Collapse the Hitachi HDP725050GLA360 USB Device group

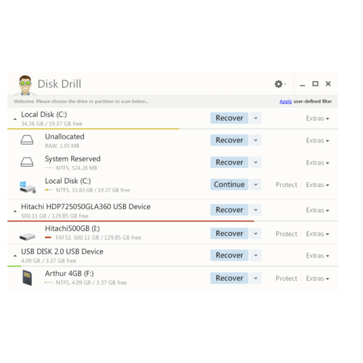[x=15, y=211]
